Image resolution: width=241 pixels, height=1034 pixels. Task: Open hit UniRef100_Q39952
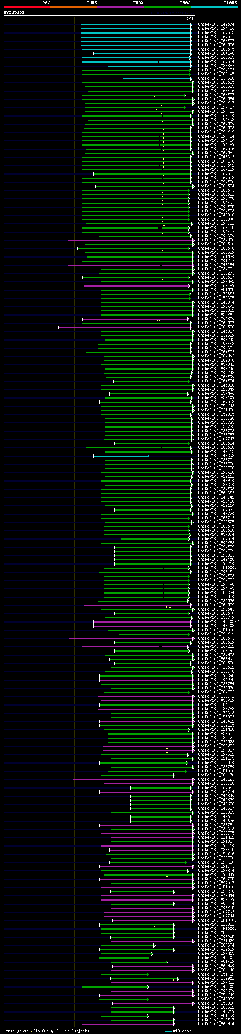(x=216, y=979)
